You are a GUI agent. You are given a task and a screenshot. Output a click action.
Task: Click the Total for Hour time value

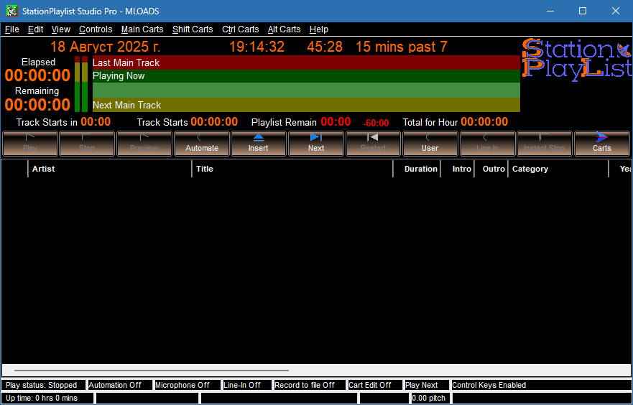tap(484, 122)
